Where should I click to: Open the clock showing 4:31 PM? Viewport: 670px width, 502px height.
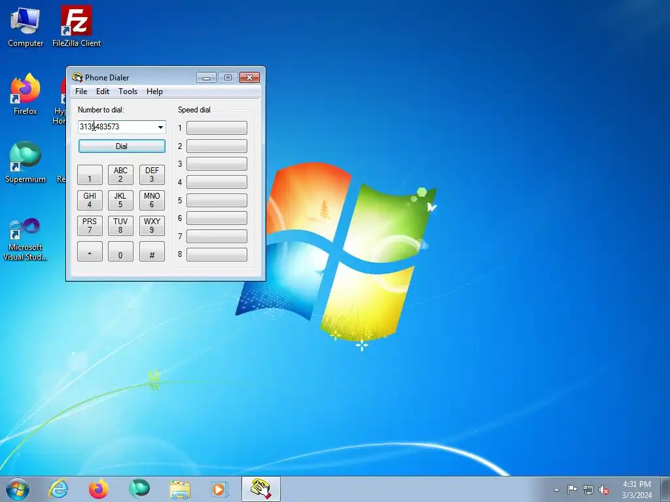[637, 490]
